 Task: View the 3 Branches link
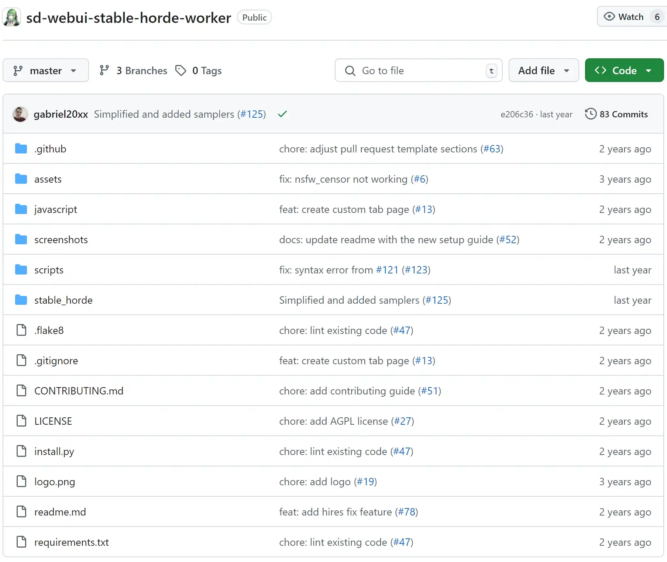pos(133,70)
